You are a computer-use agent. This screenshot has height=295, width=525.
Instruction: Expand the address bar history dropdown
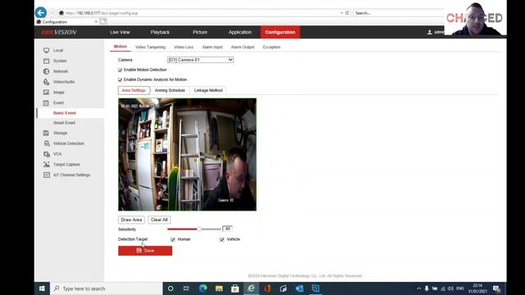tap(341, 13)
